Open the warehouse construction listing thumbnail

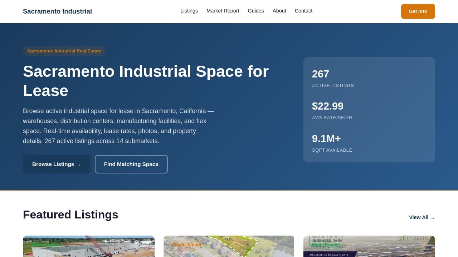tap(89, 246)
